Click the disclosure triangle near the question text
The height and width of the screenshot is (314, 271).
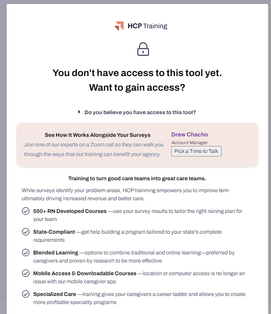[x=79, y=112]
